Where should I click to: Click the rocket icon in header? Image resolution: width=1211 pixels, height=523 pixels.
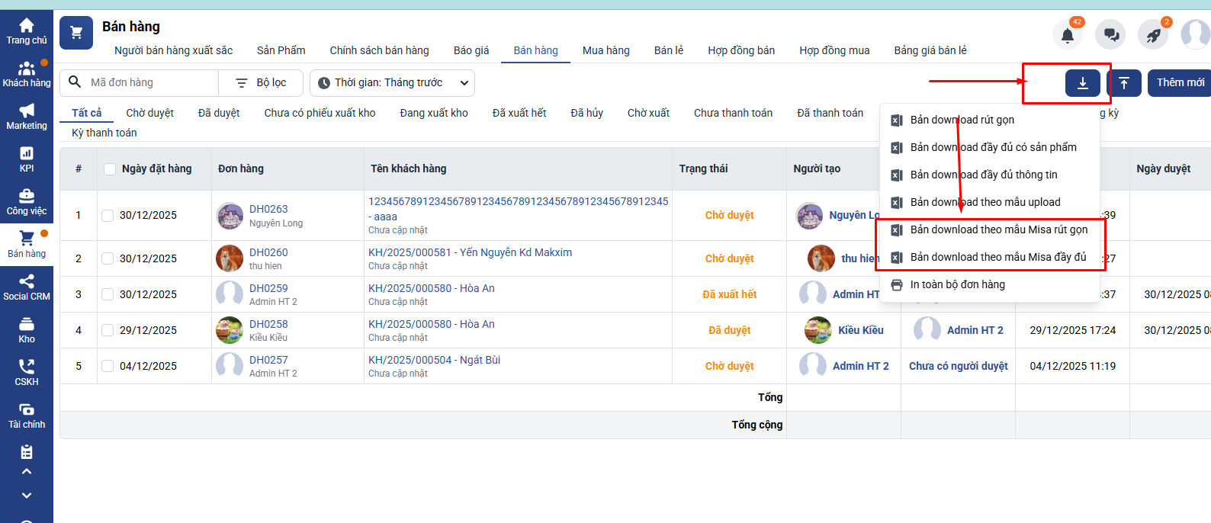pyautogui.click(x=1153, y=35)
